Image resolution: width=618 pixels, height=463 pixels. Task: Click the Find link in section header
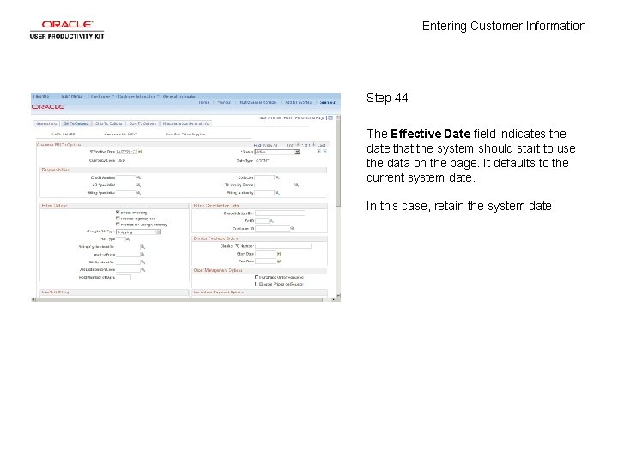[257, 145]
